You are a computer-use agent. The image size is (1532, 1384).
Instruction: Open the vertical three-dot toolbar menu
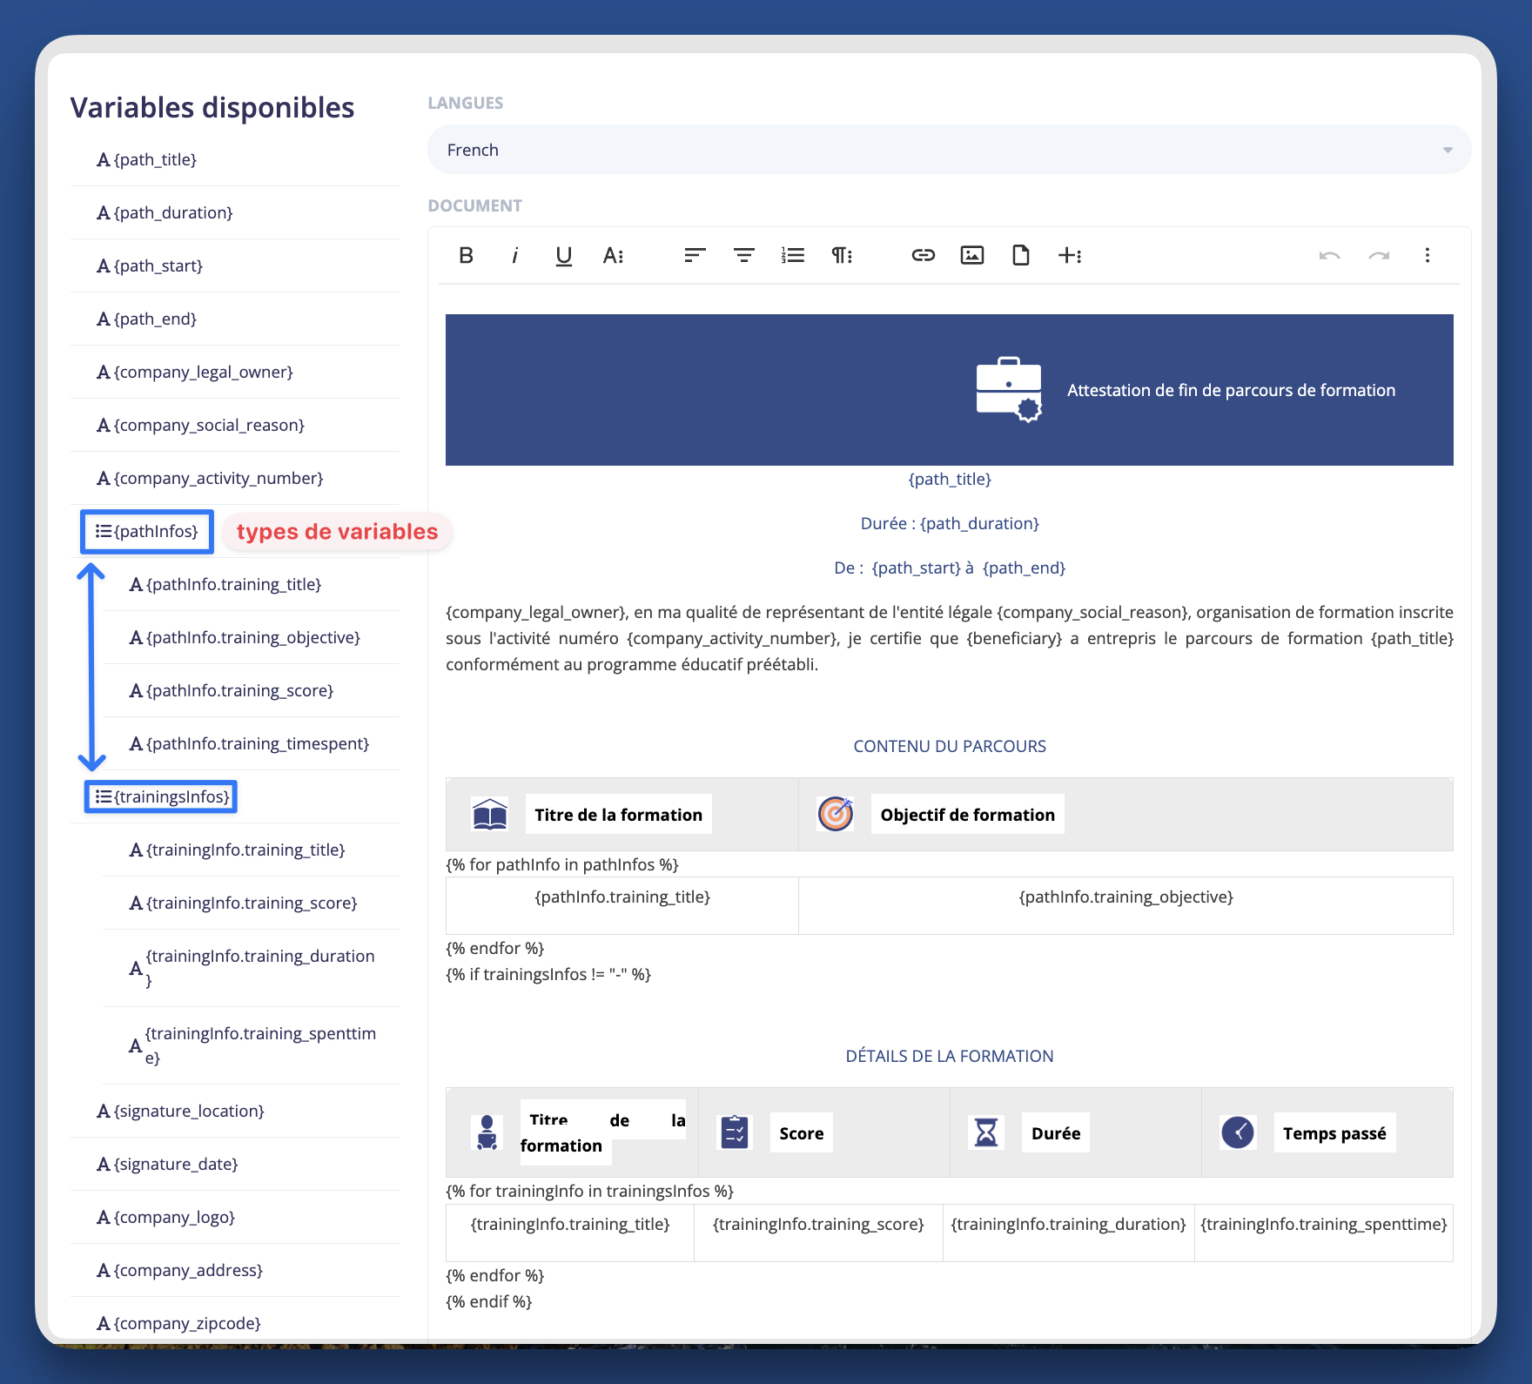coord(1427,255)
